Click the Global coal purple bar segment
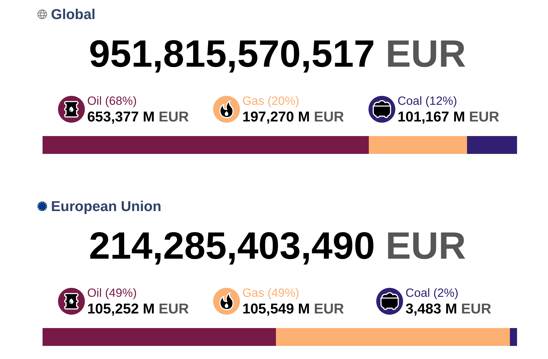Image resolution: width=548 pixels, height=359 pixels. click(492, 145)
